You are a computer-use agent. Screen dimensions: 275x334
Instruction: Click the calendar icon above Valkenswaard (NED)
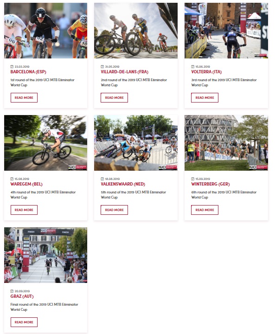point(102,179)
